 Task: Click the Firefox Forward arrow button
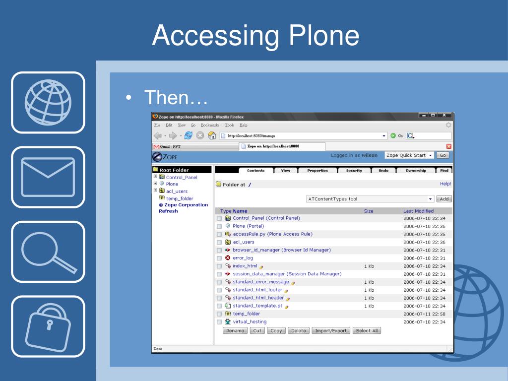coord(173,136)
